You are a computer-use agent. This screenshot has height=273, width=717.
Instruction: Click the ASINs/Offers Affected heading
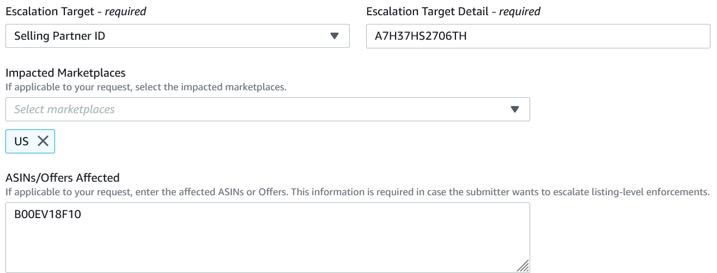point(62,177)
